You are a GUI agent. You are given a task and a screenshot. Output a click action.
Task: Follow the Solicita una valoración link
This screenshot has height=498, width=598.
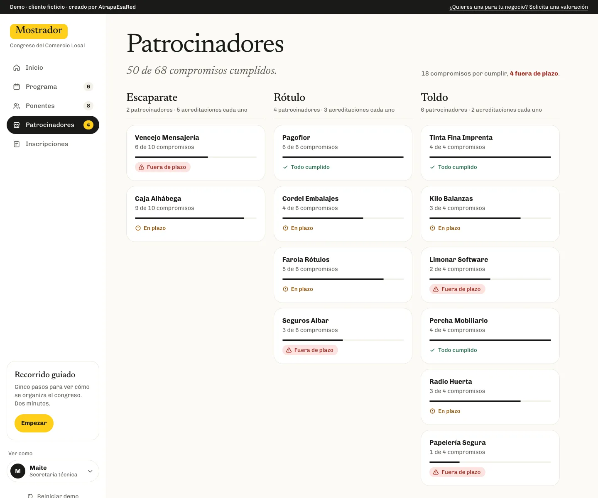(x=519, y=7)
